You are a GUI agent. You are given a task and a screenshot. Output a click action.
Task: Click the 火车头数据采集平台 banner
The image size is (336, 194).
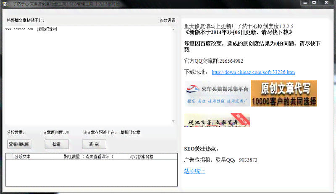217,94
